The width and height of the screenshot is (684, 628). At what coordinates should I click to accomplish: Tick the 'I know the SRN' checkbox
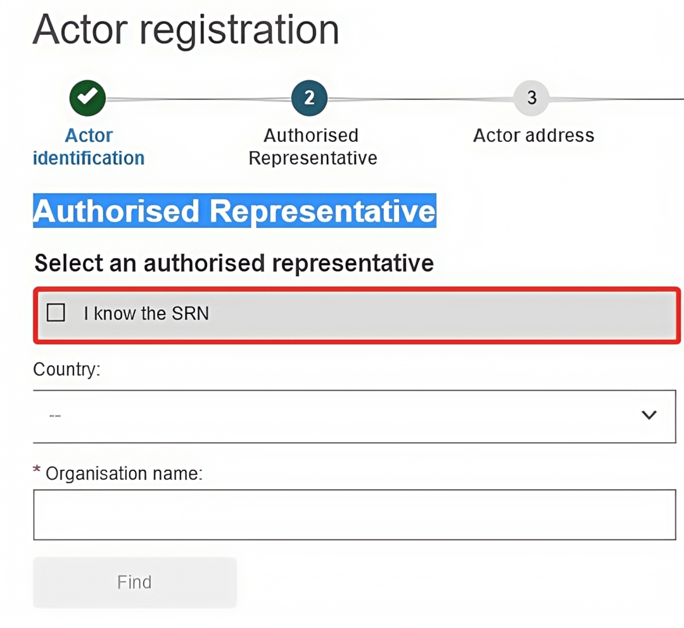pyautogui.click(x=56, y=313)
